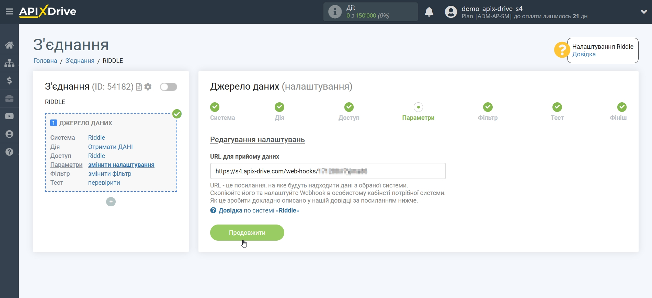Click the Riddle link in the Доступ row
The image size is (652, 298).
96,156
